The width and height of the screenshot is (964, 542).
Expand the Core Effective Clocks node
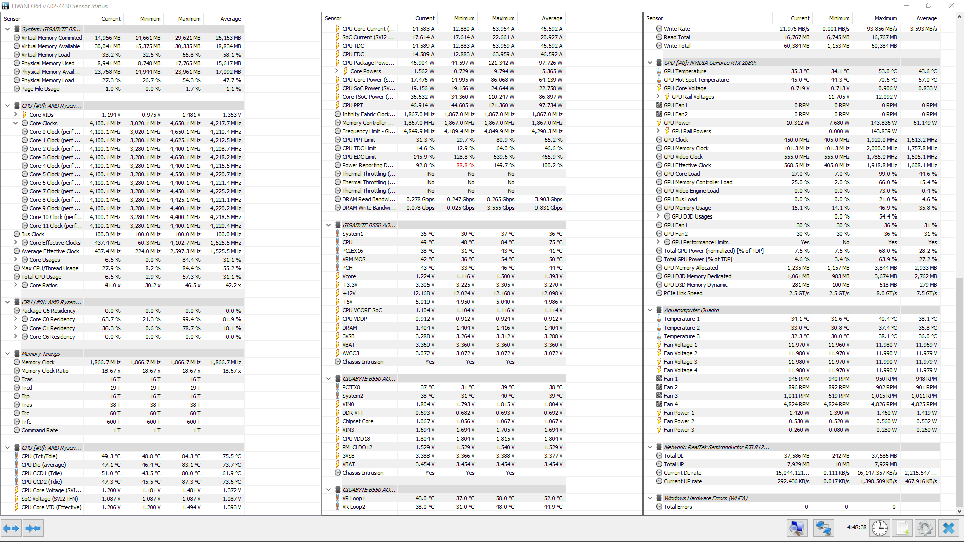[x=15, y=242]
